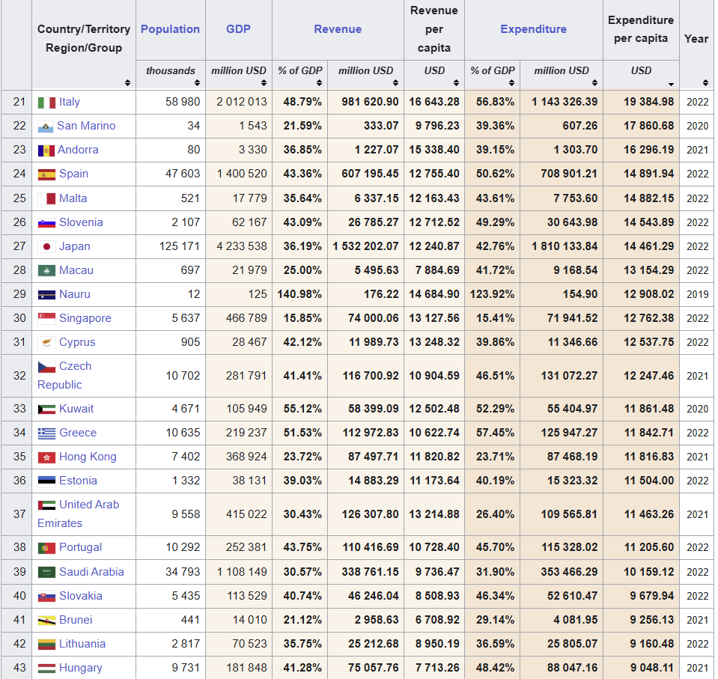This screenshot has height=679, width=718.
Task: Click the San Marino flag icon
Action: [x=46, y=127]
